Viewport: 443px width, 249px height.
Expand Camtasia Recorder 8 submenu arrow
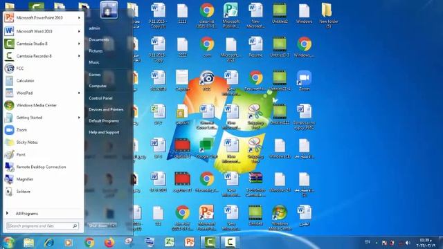(79, 56)
